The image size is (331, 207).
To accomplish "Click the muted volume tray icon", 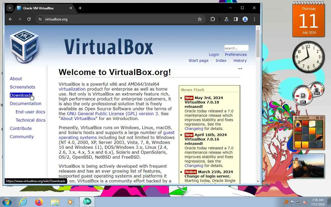I will [305, 202].
